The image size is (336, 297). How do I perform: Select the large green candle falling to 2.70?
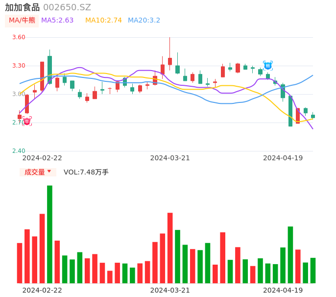click(290, 111)
